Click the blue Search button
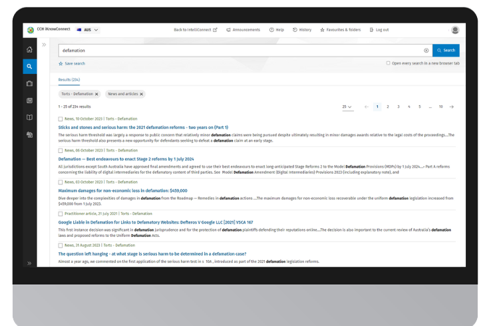 click(x=446, y=51)
